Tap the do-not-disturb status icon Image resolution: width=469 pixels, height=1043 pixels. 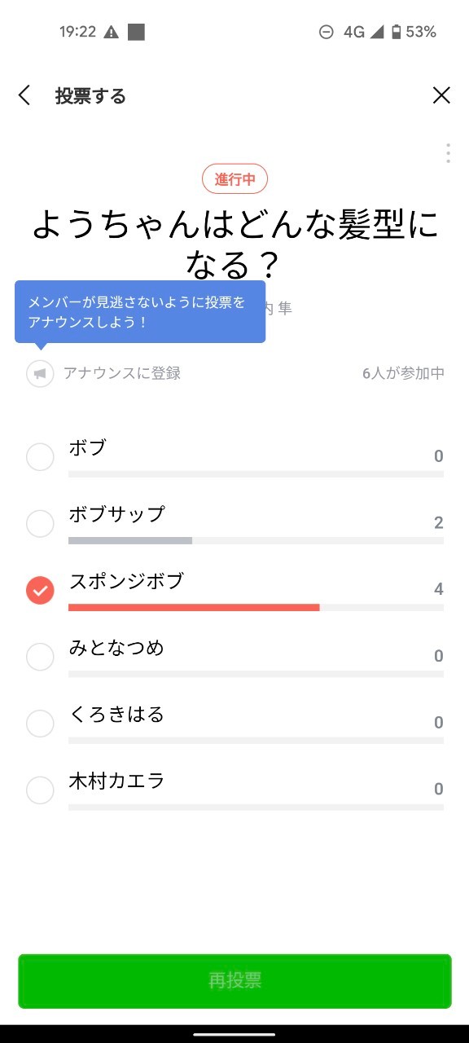326,33
